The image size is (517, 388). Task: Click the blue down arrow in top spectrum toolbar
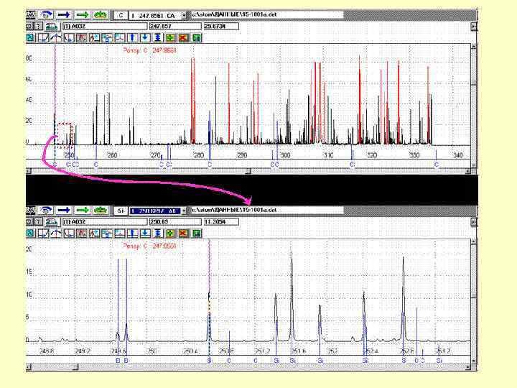click(146, 37)
